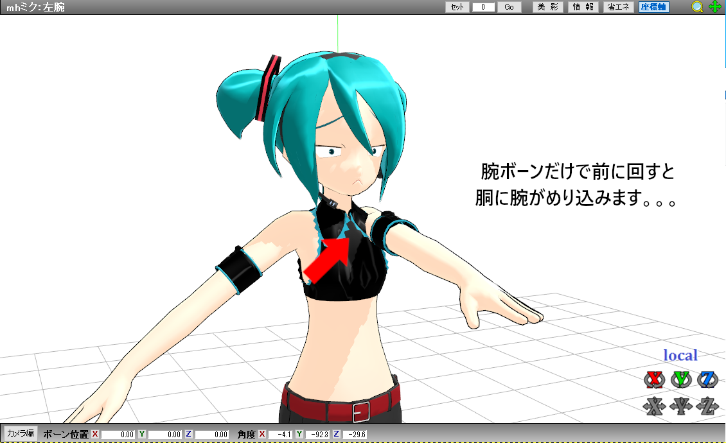
Task: Toggle the 座標軸 axis display button
Action: tap(654, 7)
